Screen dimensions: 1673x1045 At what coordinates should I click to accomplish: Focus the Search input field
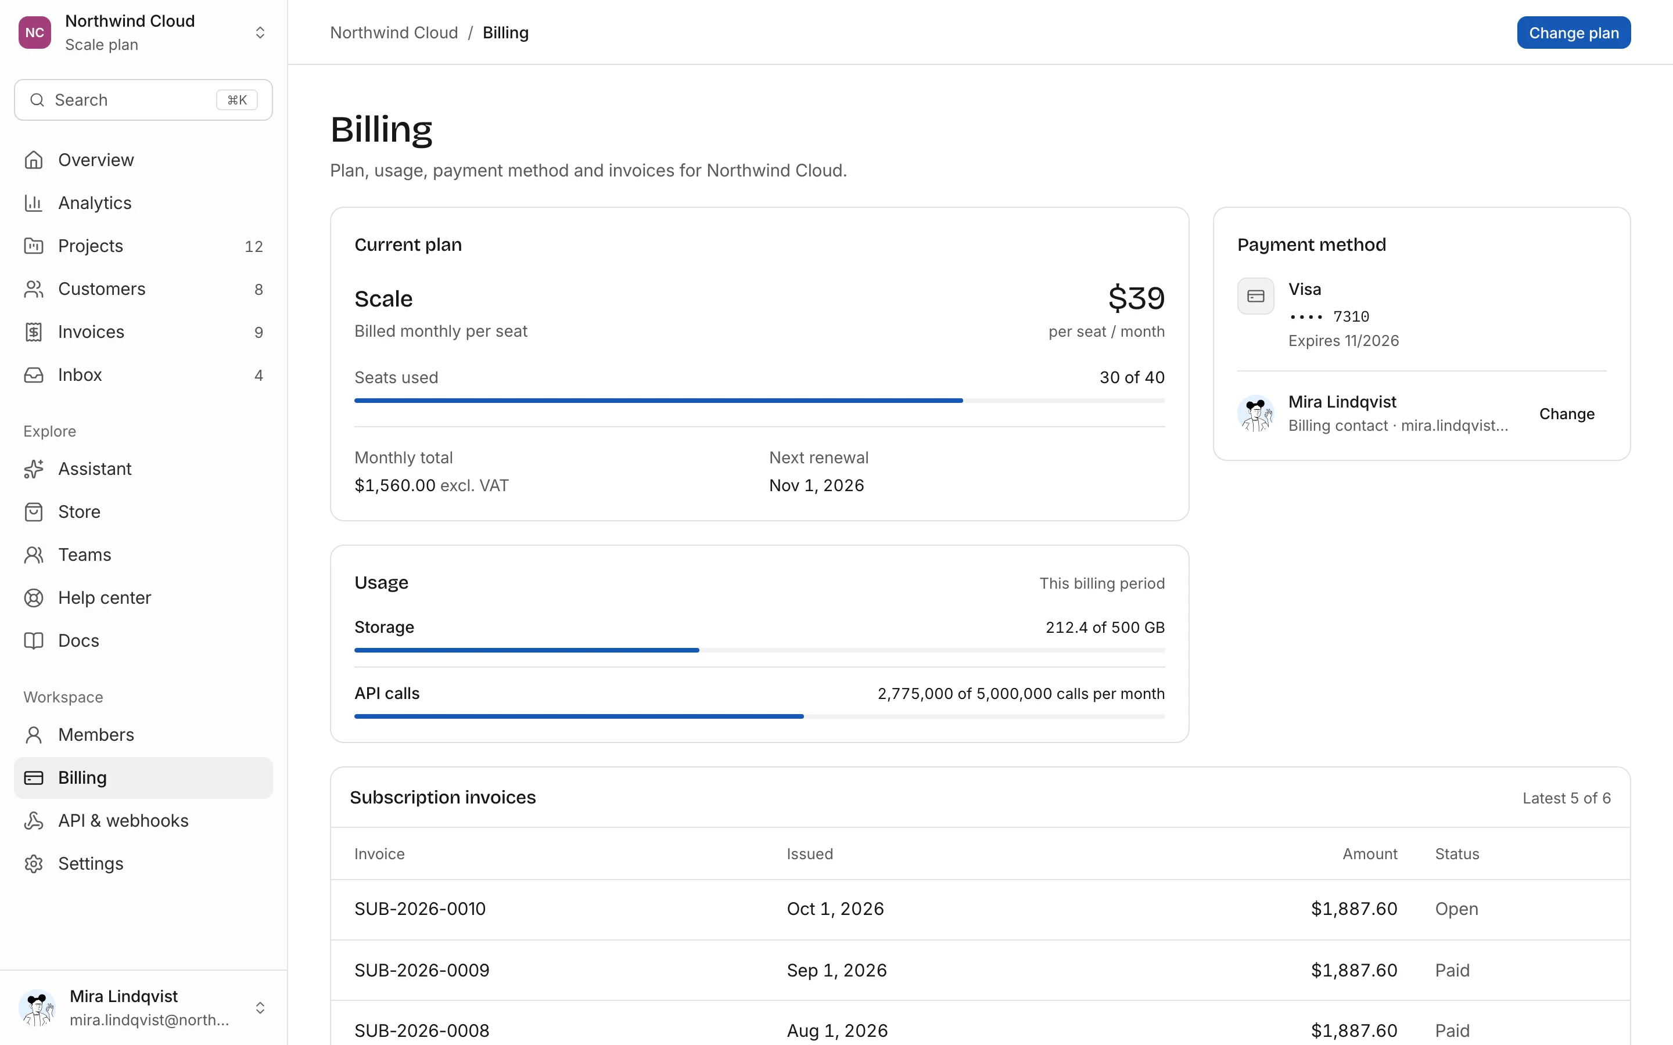coord(143,99)
